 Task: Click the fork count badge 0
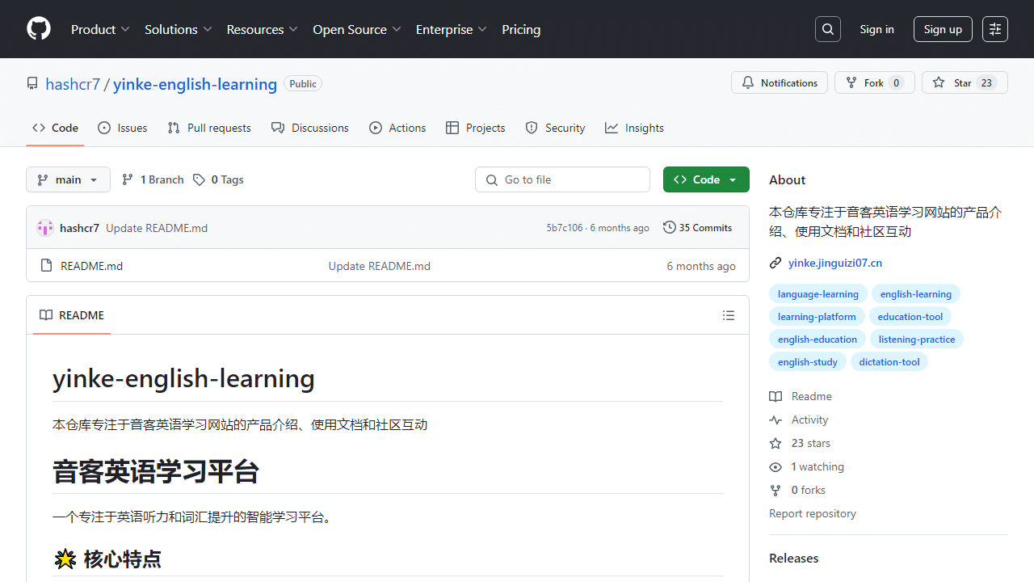point(896,82)
